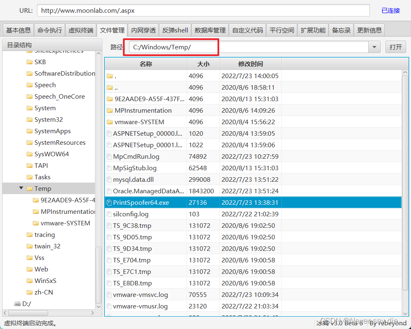411x329 pixels.
Task: Click file icon beside mysql.data.dll
Action: 109,180
